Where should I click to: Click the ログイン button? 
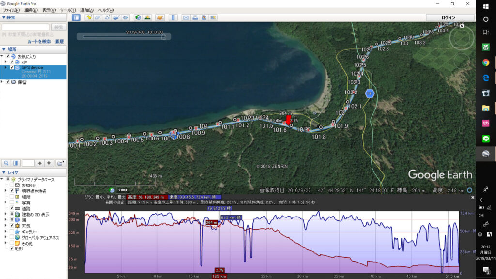tap(449, 17)
